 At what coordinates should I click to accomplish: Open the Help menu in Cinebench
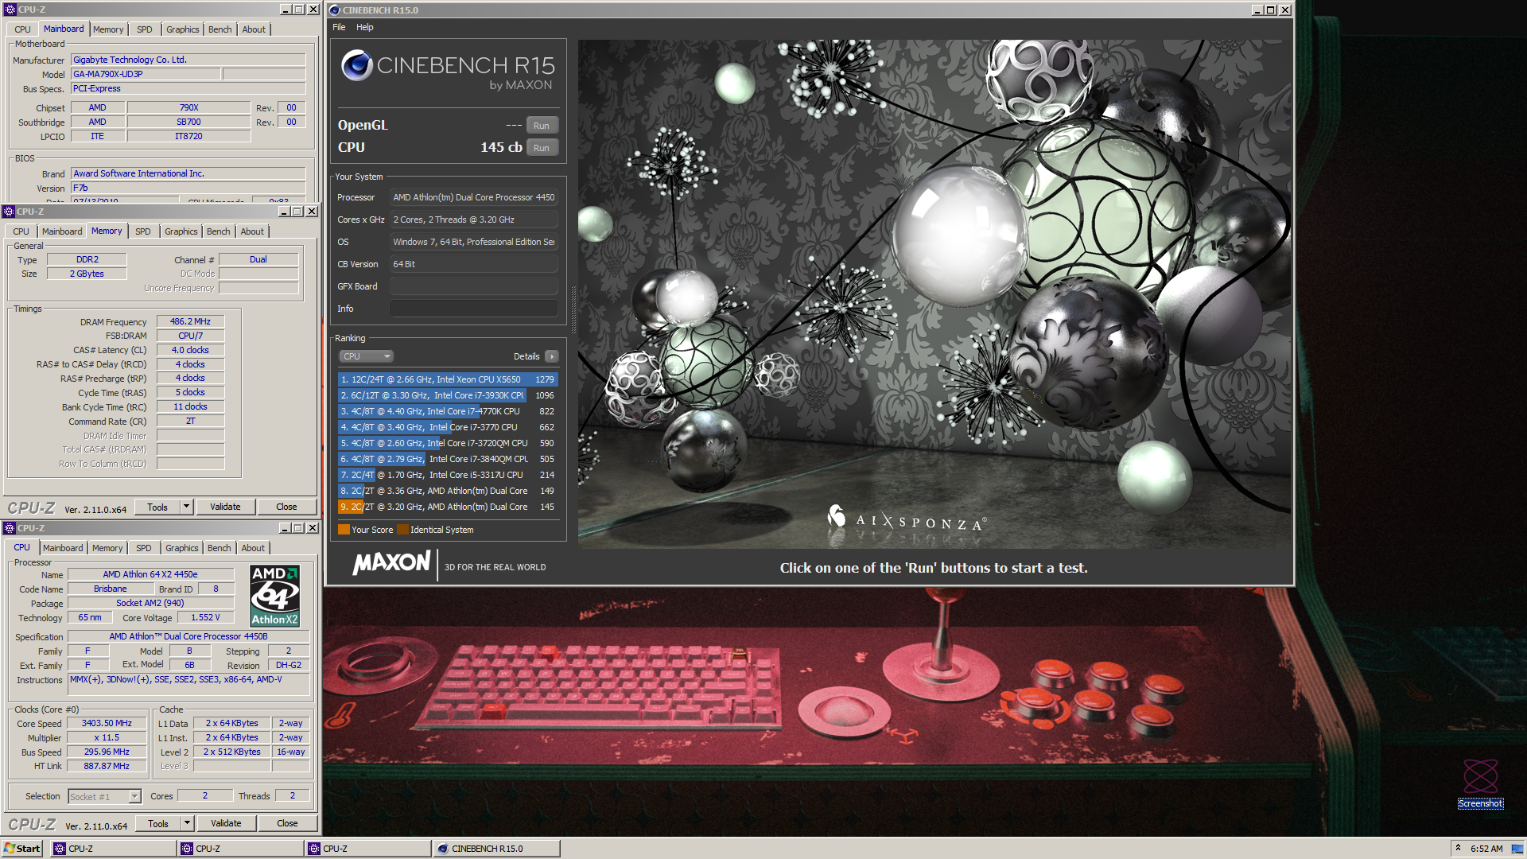[364, 27]
